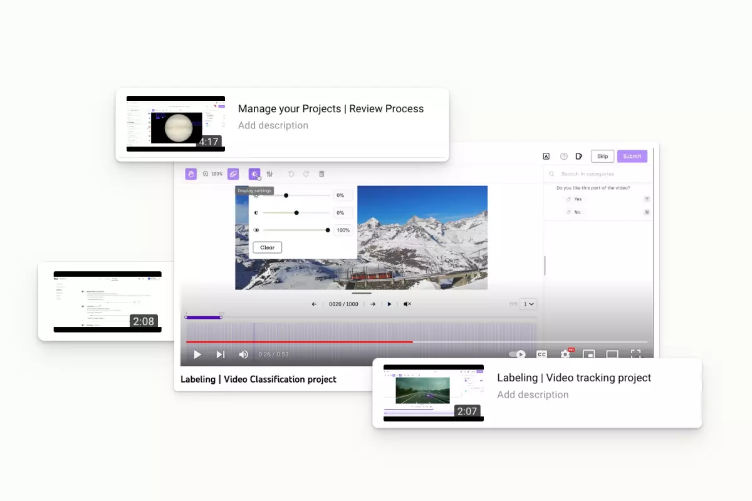This screenshot has width=752, height=501.
Task: Click 'Labeling | Video Classification project' title
Action: pos(258,380)
